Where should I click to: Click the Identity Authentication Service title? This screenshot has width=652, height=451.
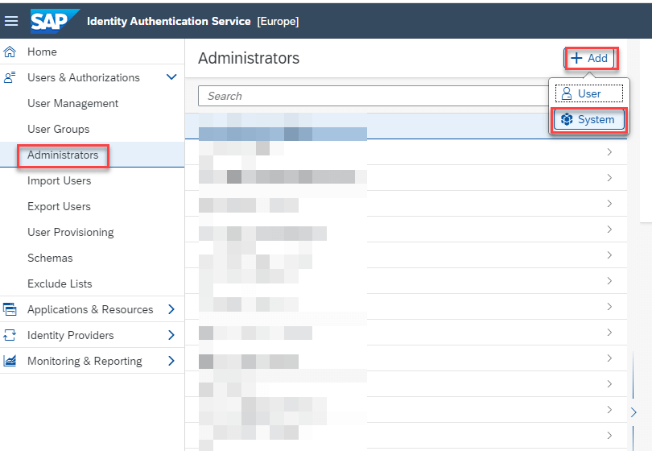(x=169, y=21)
